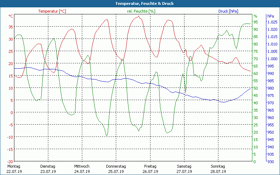This screenshot has height=175, width=280.
Task: Select the date label "24.07.19"
Action: click(x=82, y=171)
